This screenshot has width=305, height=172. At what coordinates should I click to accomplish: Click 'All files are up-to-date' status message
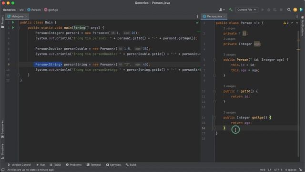[x=31, y=170]
